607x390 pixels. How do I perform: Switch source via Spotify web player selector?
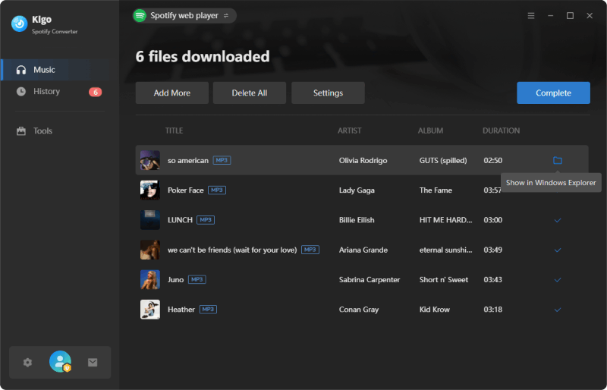(x=184, y=15)
